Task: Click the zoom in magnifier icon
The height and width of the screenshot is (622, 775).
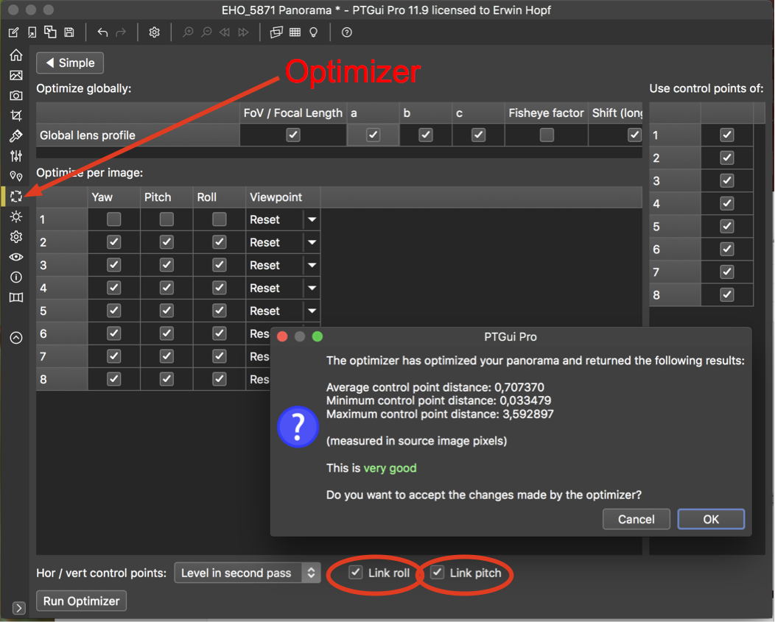Action: (188, 32)
